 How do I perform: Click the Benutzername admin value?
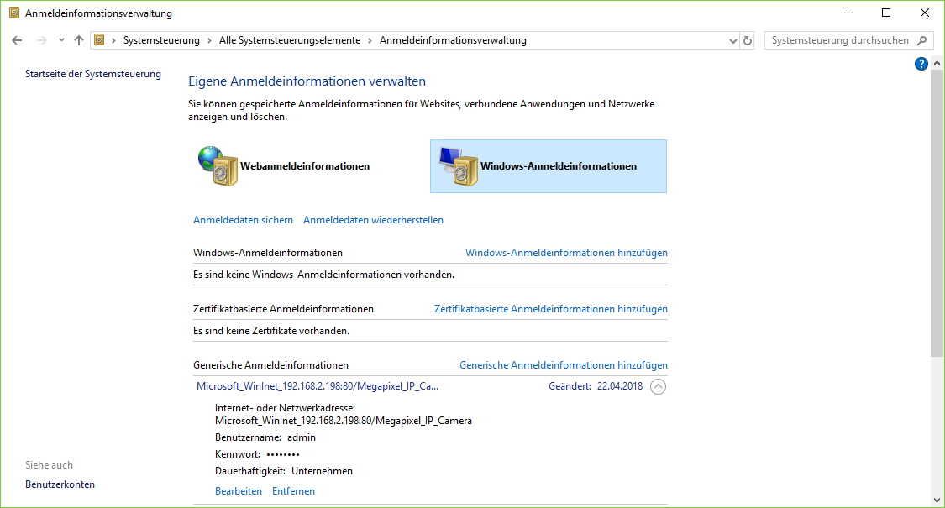click(302, 437)
